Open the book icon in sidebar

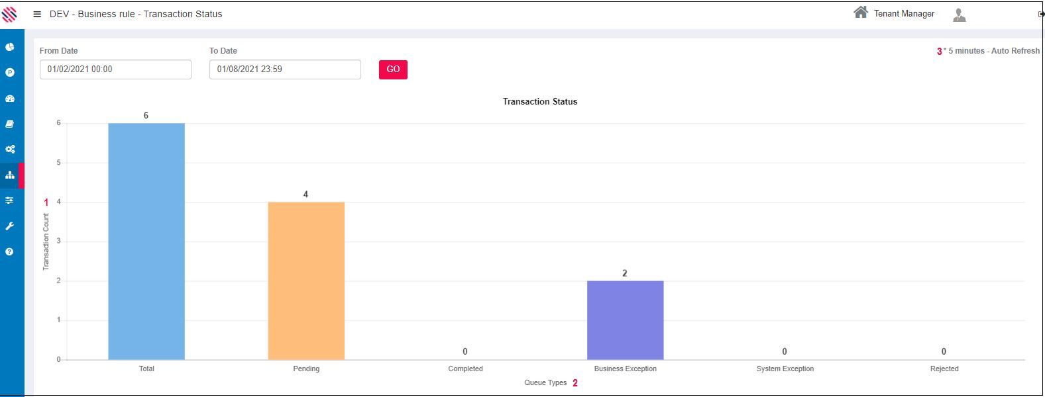10,124
